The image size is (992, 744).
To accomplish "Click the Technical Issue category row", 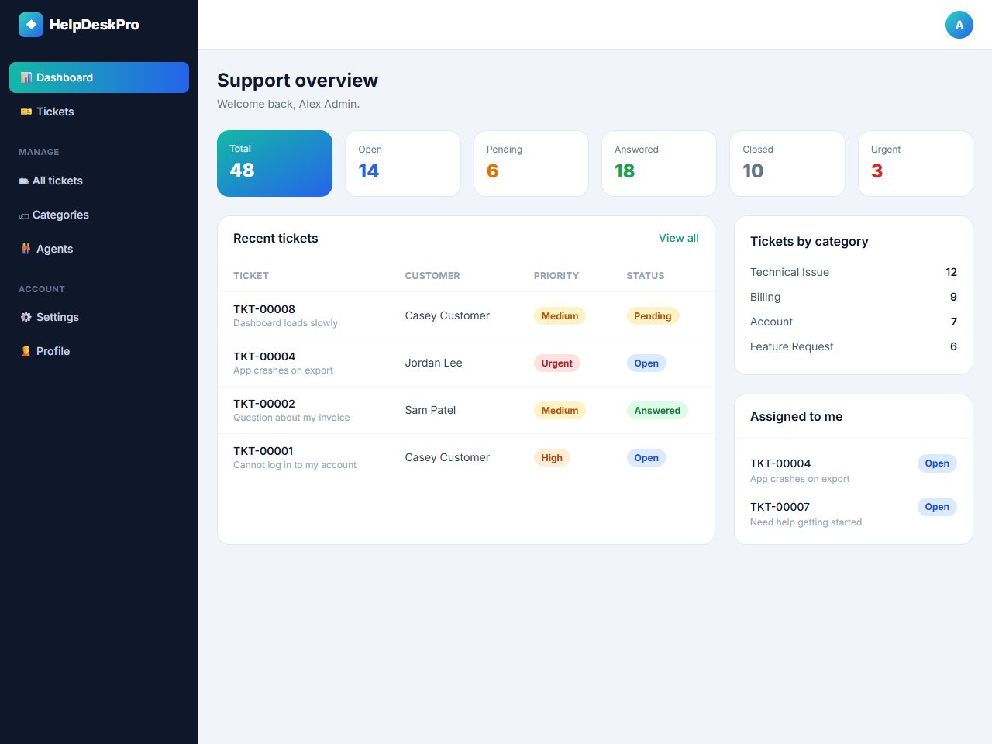I will [853, 272].
